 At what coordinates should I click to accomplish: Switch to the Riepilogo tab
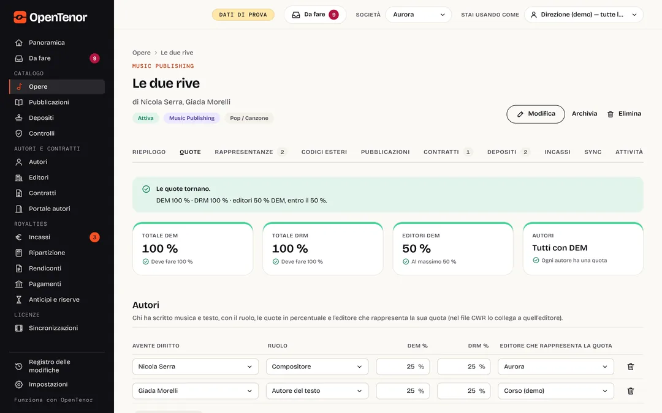[149, 152]
